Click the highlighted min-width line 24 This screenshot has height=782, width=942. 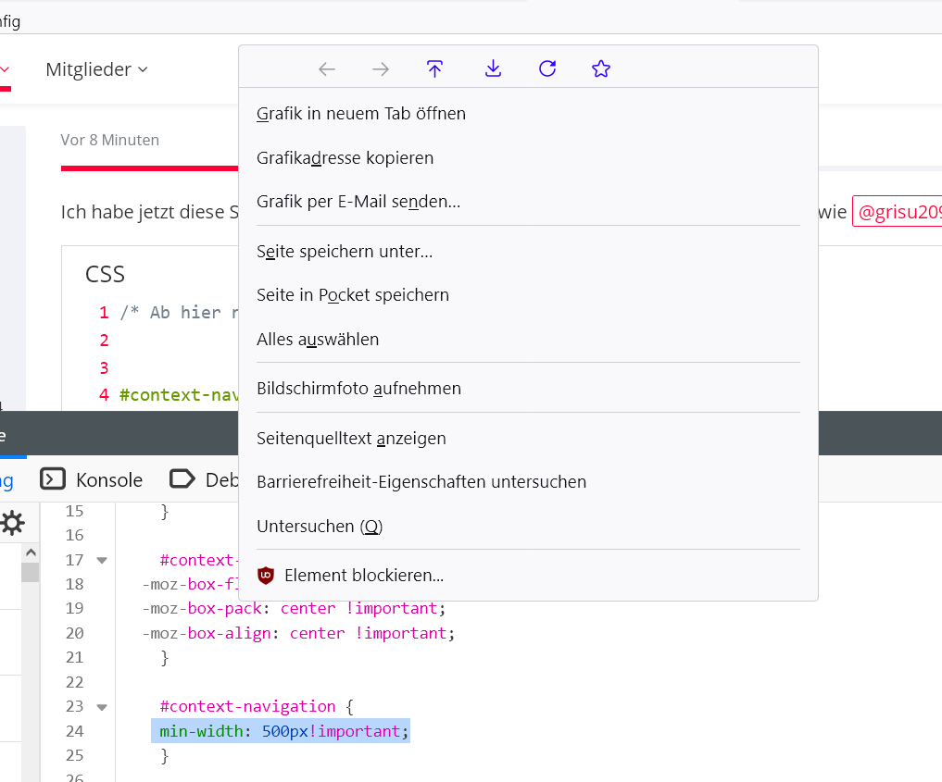280,731
